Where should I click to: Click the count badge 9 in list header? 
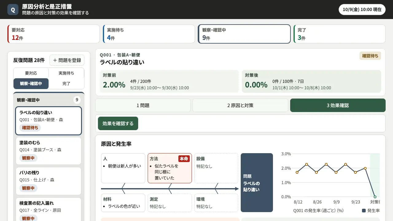pyautogui.click(x=77, y=100)
